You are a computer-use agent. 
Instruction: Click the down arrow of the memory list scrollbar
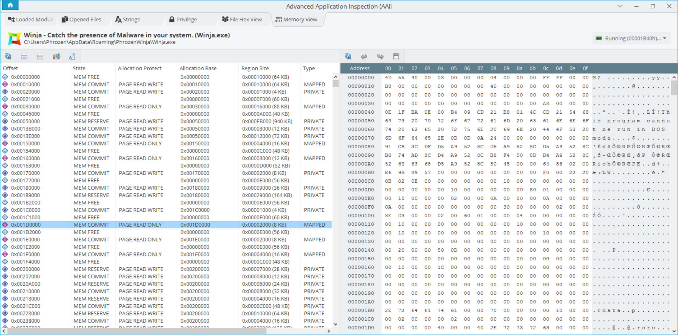click(x=336, y=324)
